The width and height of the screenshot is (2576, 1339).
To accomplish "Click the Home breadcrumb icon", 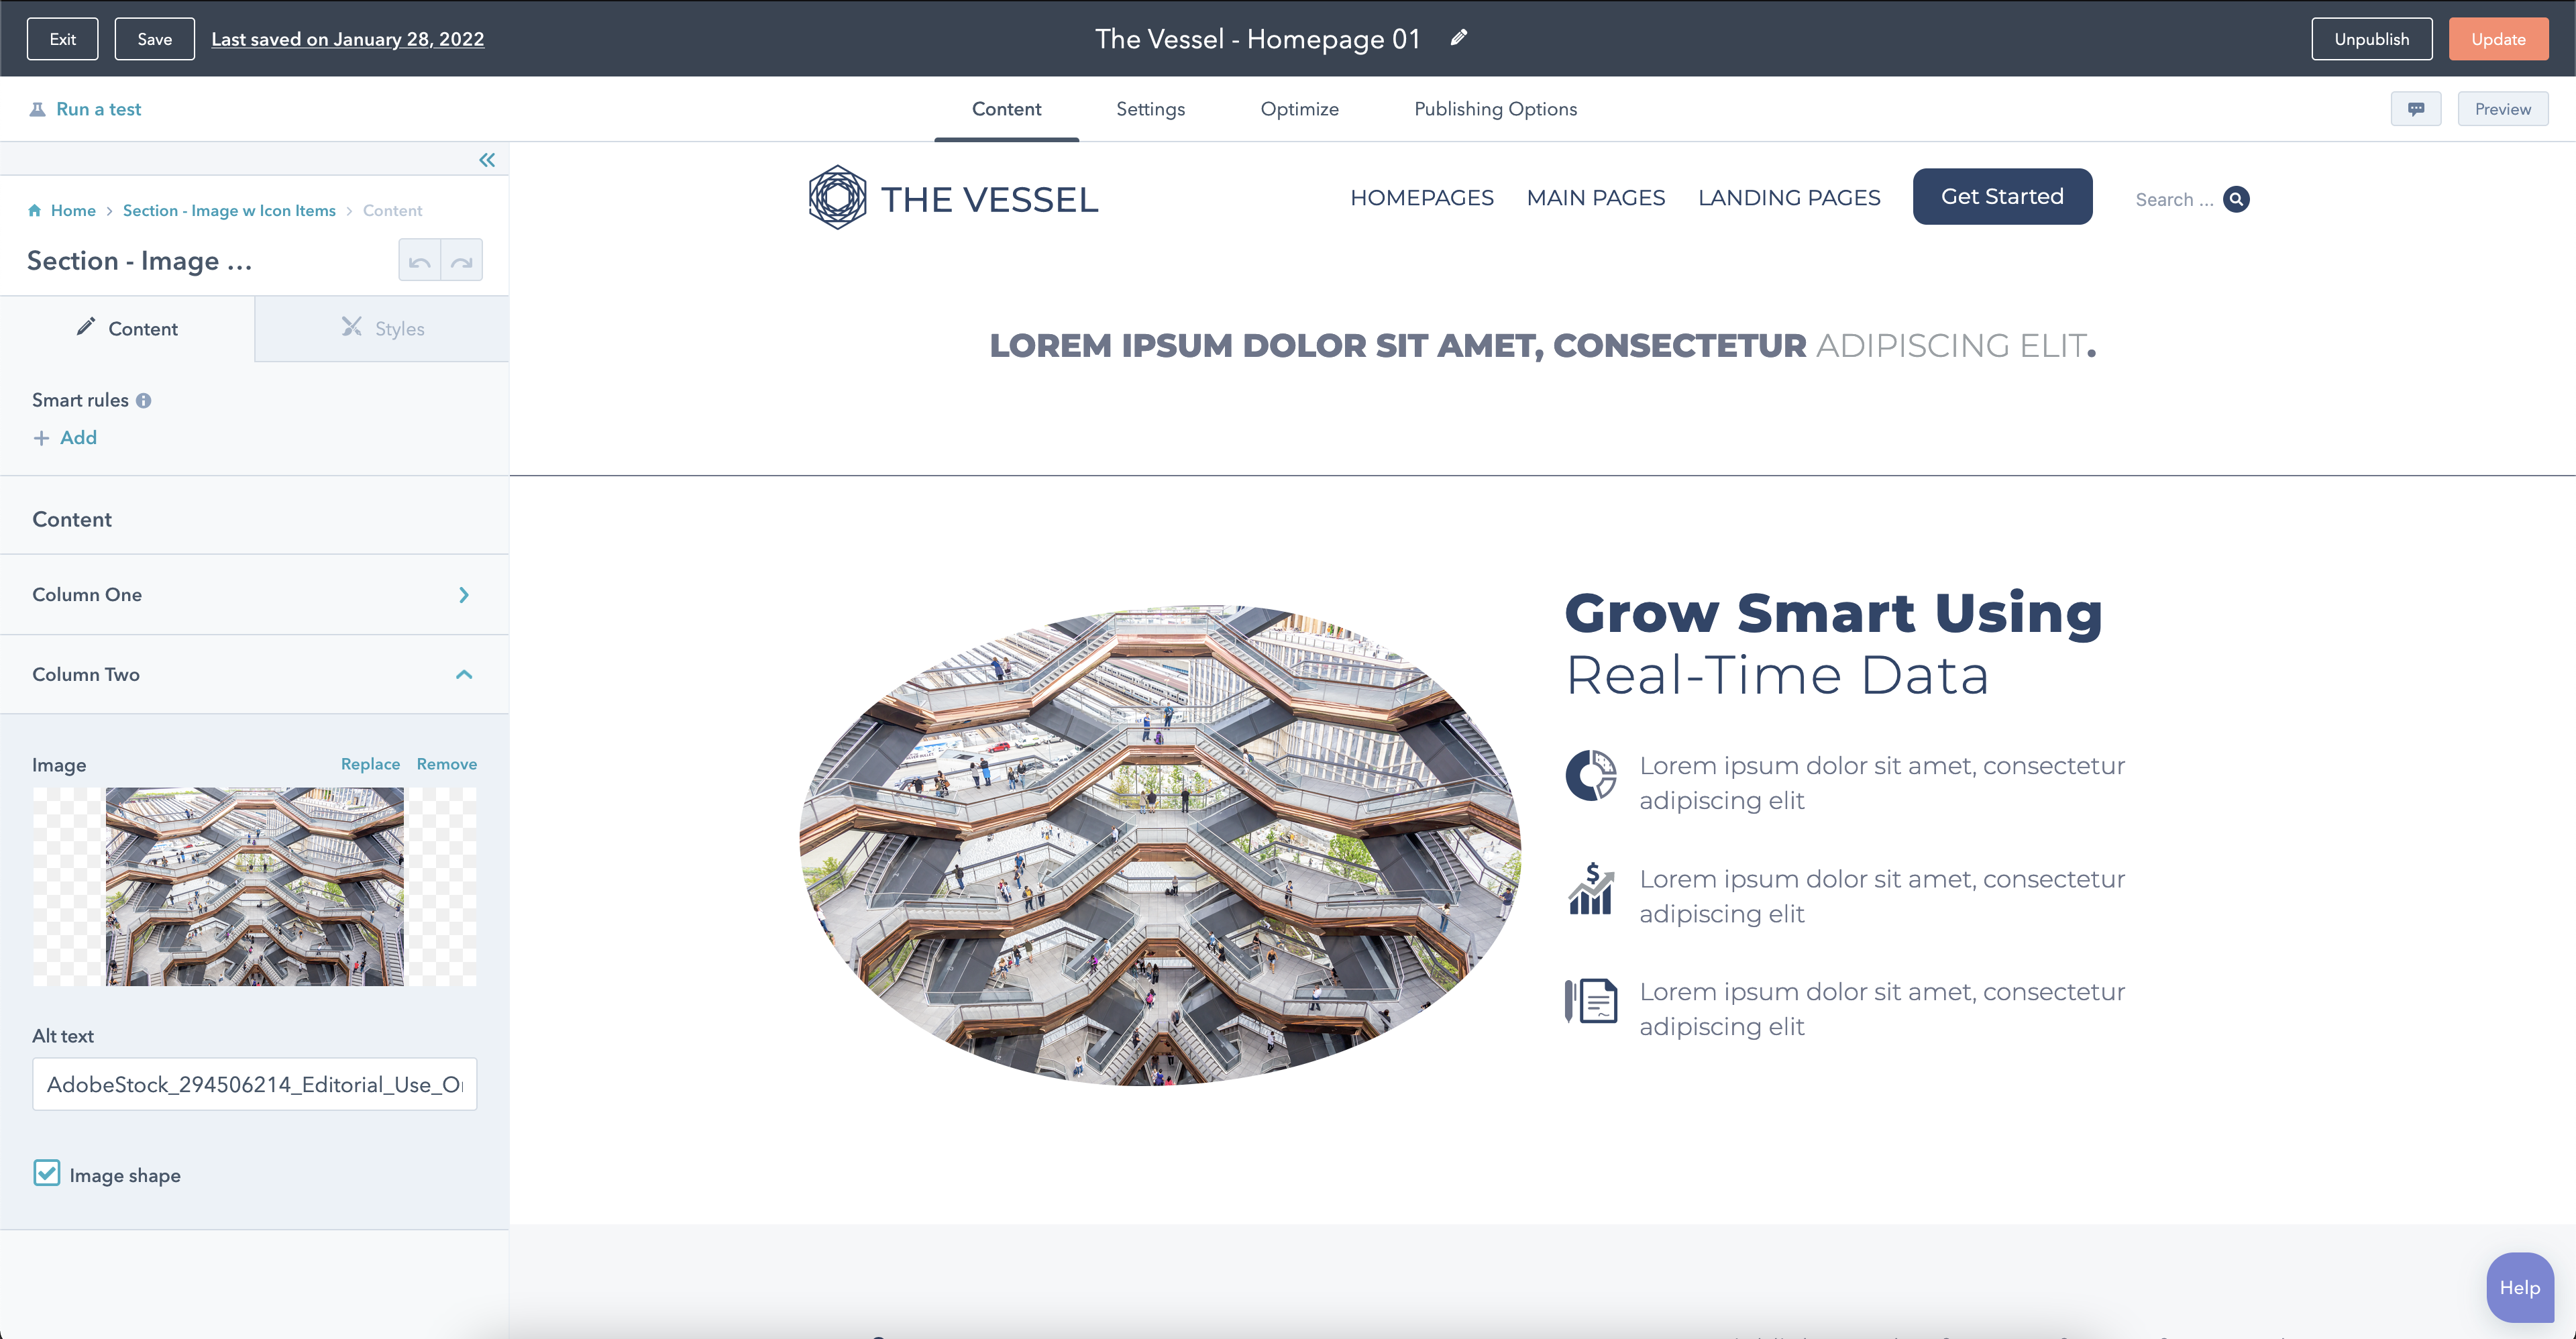I will (35, 210).
